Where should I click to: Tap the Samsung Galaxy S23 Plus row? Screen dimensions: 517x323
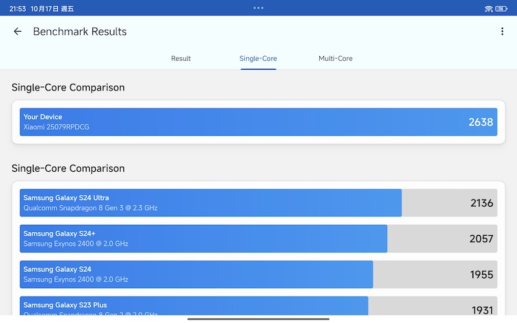194,307
